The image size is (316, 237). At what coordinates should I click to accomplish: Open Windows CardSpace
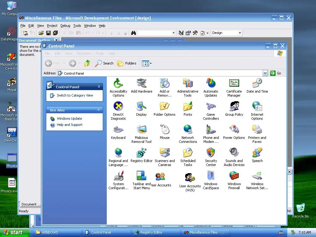(x=211, y=181)
